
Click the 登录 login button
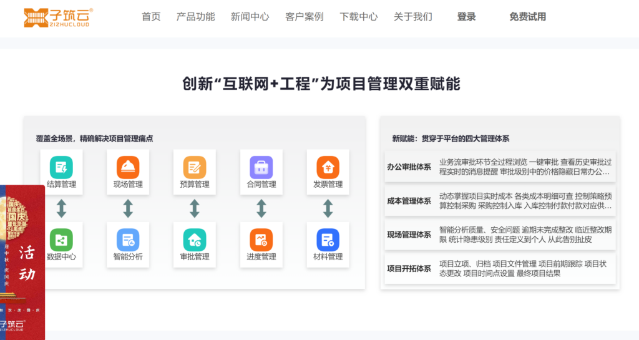click(466, 17)
